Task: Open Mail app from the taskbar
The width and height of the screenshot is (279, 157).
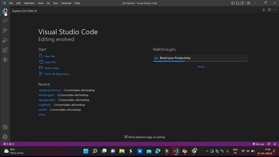Action: pyautogui.click(x=149, y=151)
